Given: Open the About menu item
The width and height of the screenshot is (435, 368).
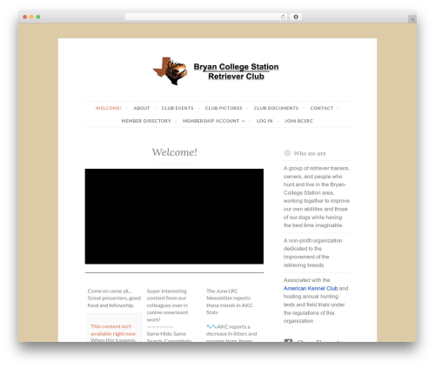Looking at the screenshot, I should [142, 108].
